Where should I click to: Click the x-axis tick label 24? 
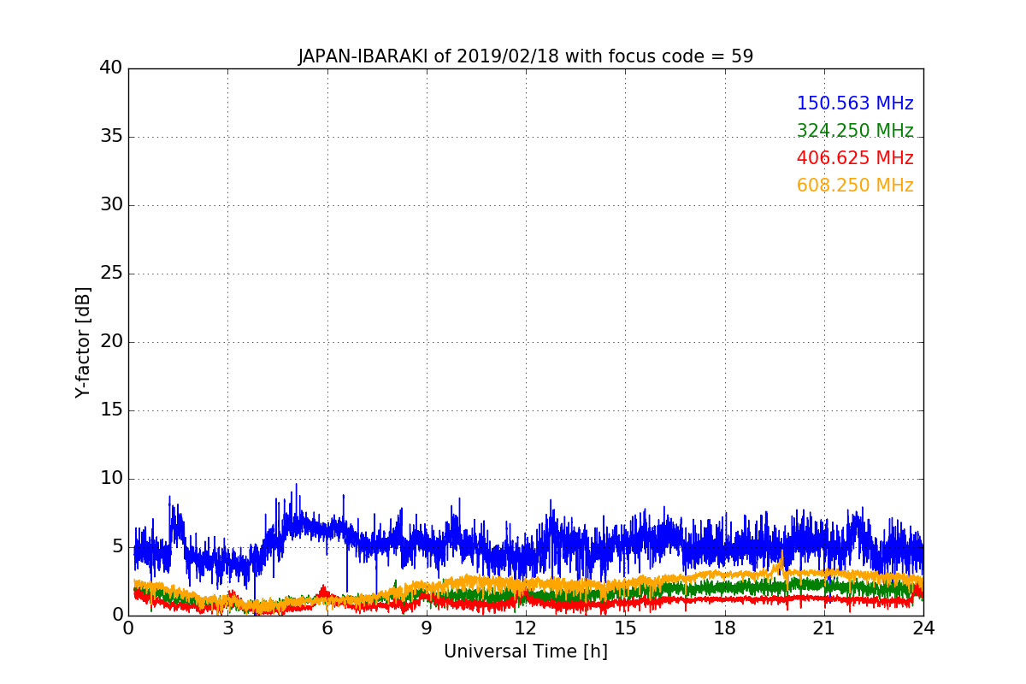point(923,628)
